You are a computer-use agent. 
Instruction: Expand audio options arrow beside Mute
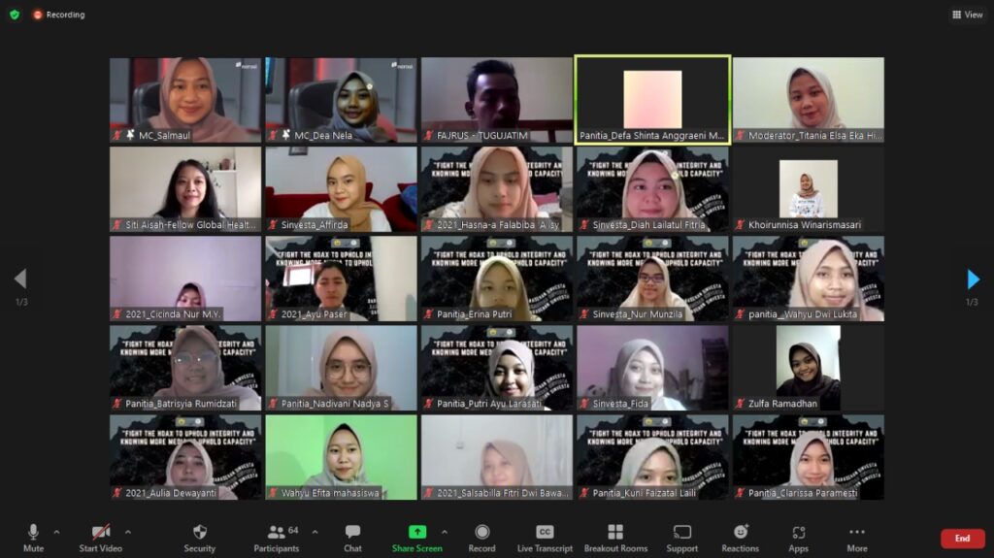(56, 532)
